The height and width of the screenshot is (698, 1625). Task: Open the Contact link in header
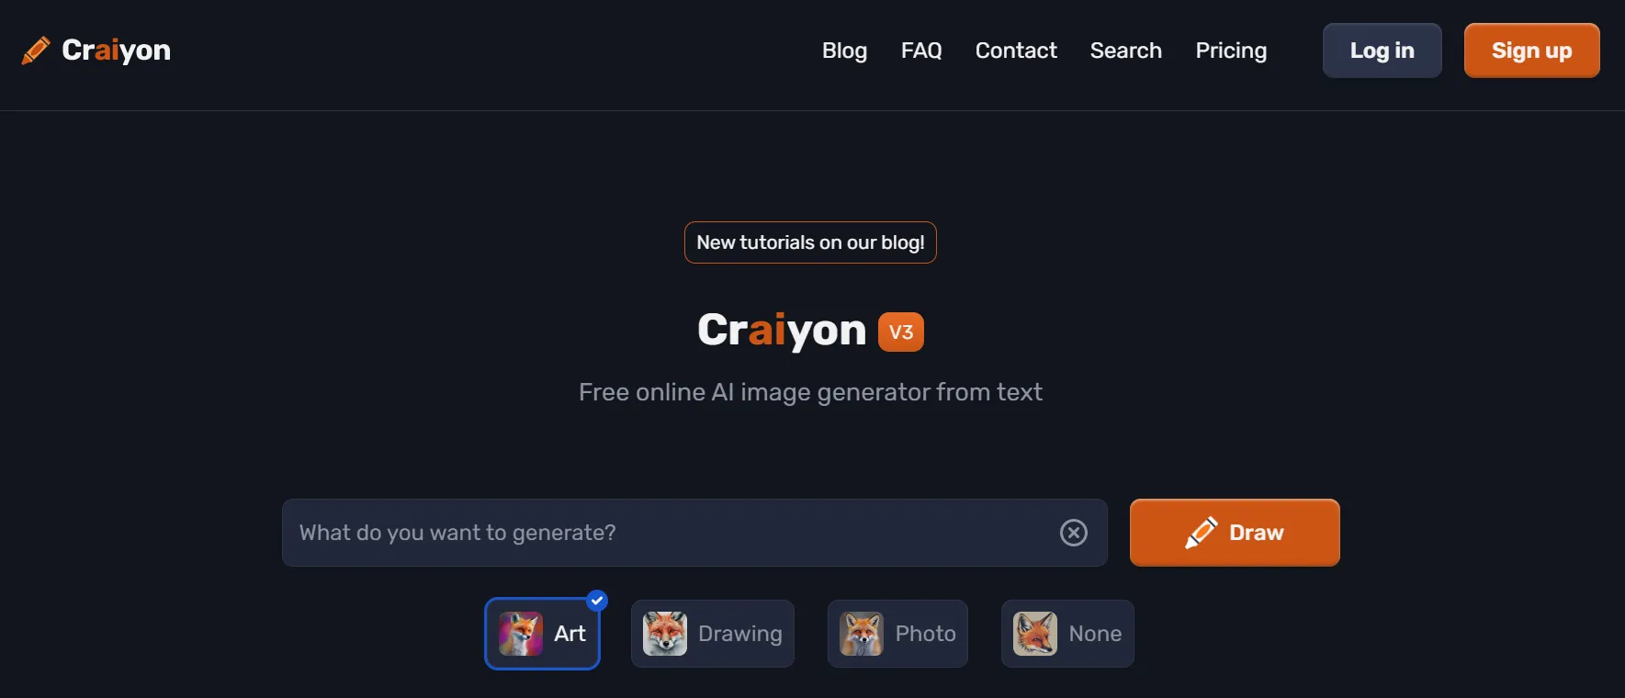[x=1016, y=51]
